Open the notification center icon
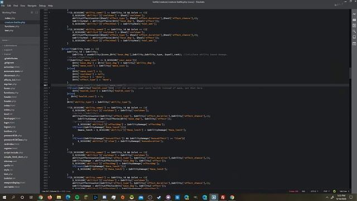This screenshot has width=357, height=201. (x=351, y=197)
